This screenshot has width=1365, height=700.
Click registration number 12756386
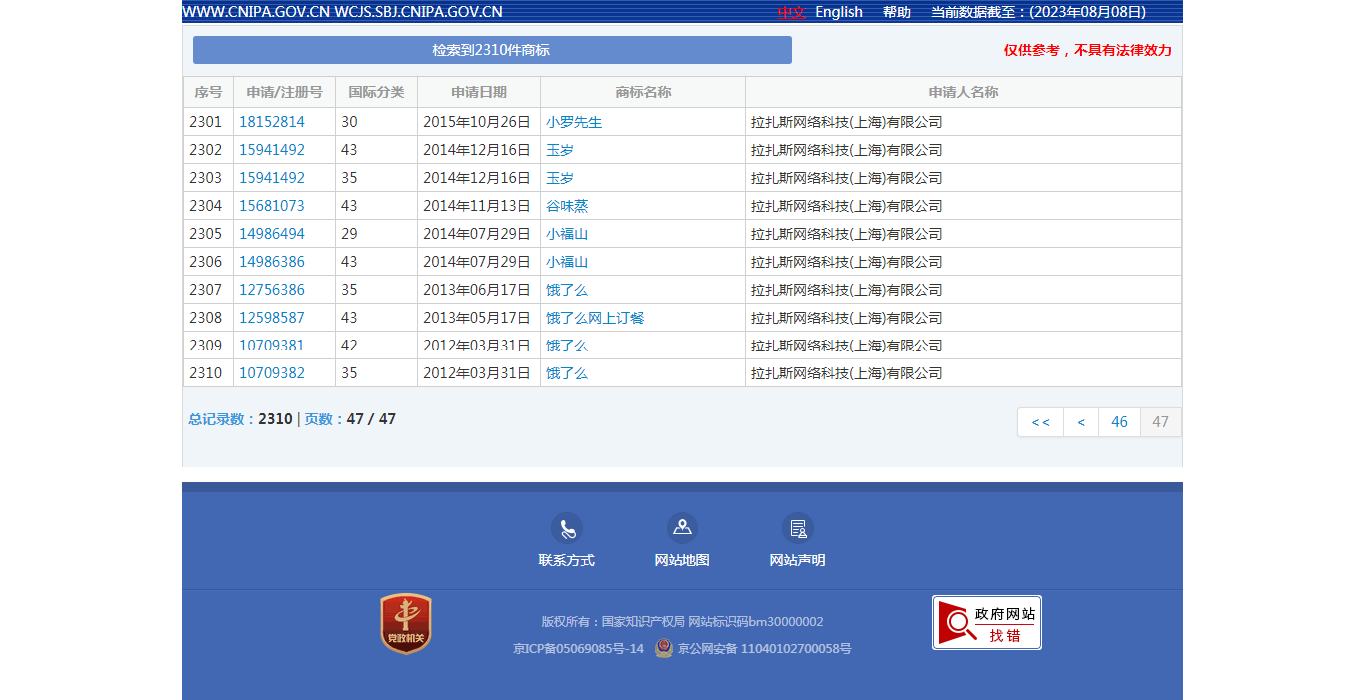point(272,290)
